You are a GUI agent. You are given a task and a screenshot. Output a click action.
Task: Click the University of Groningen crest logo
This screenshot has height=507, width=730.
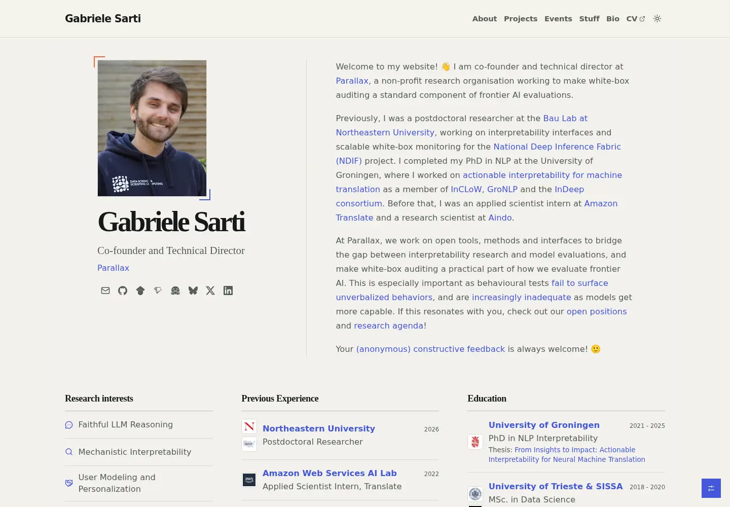[x=475, y=442]
